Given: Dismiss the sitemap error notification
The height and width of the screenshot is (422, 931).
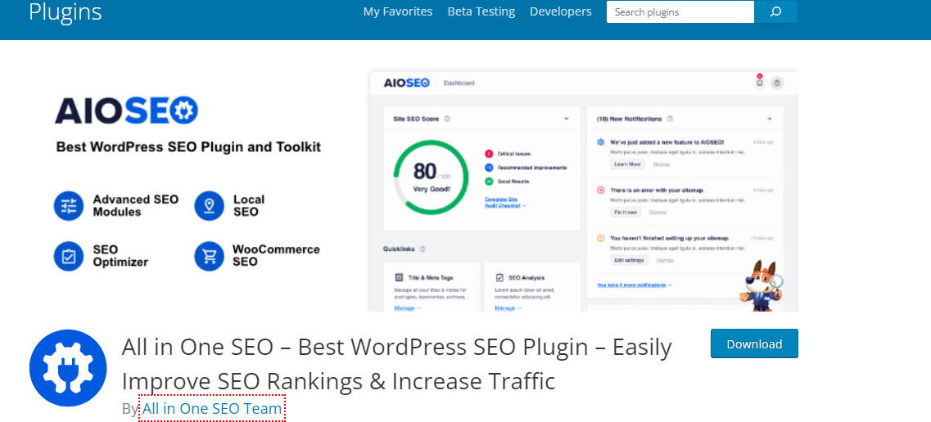Looking at the screenshot, I should coord(658,212).
